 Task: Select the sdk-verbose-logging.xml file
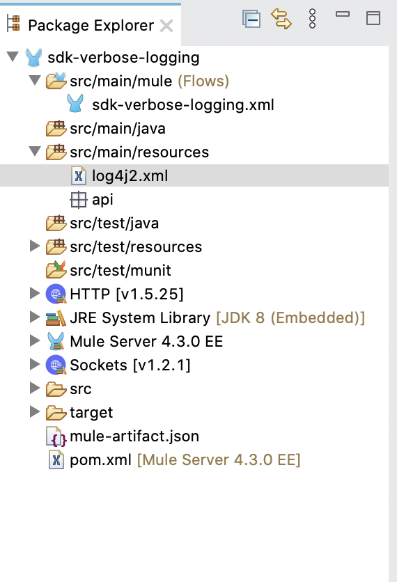click(183, 104)
